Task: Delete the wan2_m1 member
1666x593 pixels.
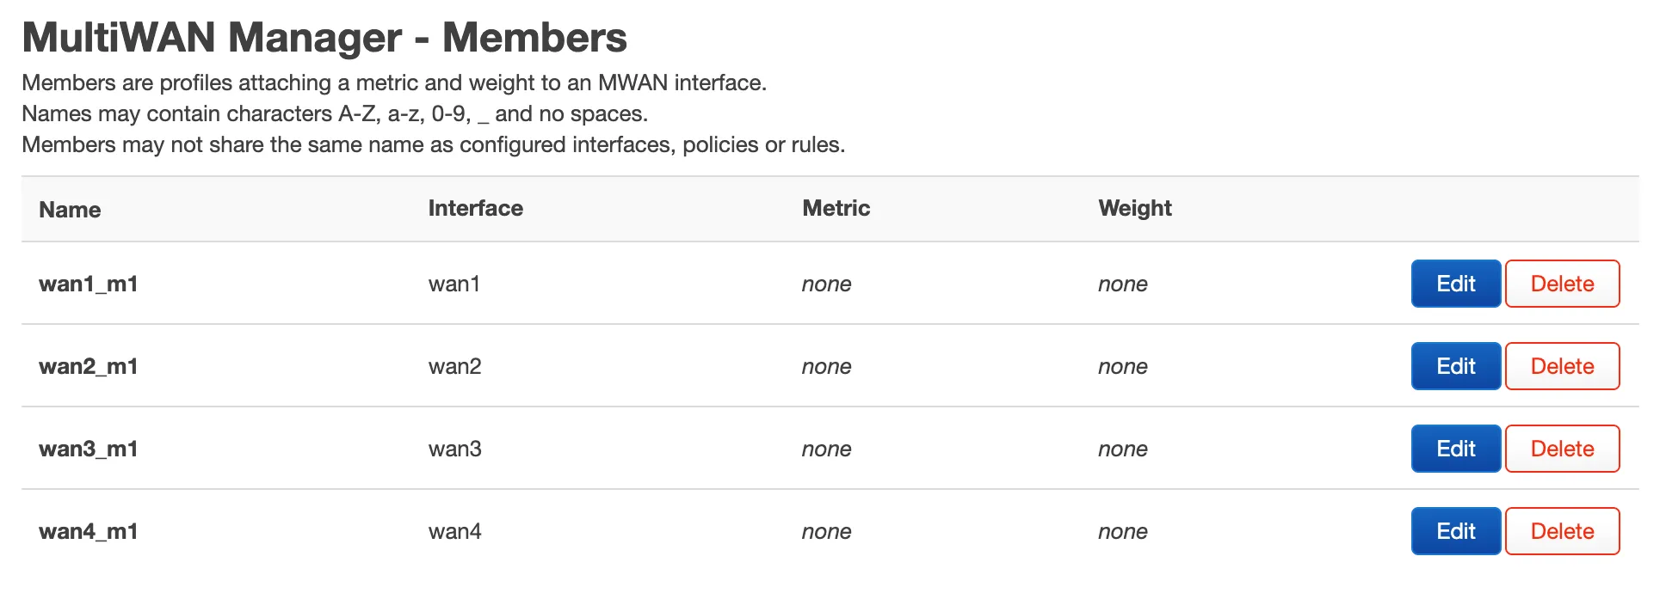Action: pyautogui.click(x=1562, y=366)
